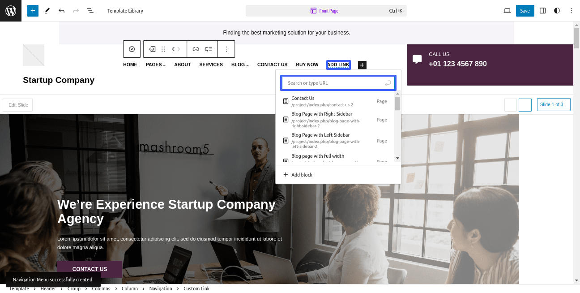Viewport: 580px width, 293px height.
Task: Select the parent Navigation block compass icon
Action: pyautogui.click(x=132, y=49)
